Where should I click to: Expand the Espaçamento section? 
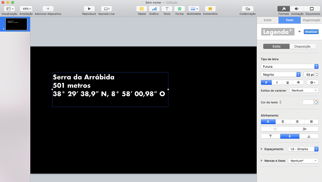tap(261, 149)
